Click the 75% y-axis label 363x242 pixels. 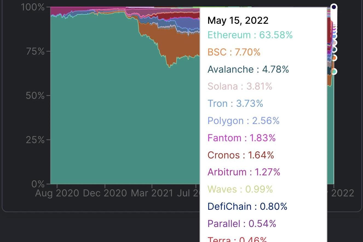35,51
